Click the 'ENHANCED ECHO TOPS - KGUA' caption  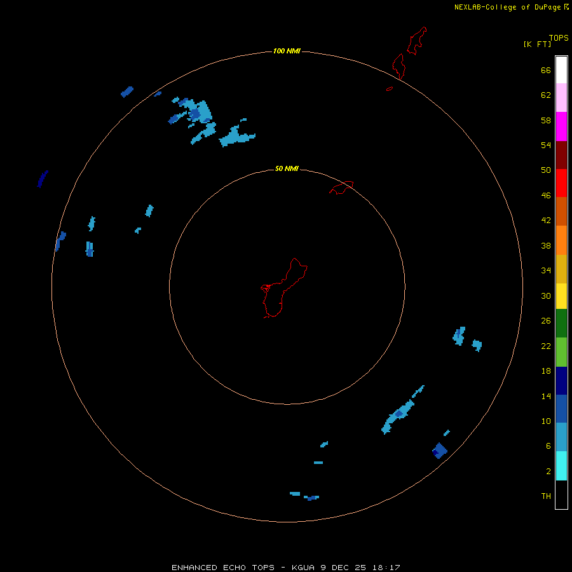[245, 568]
